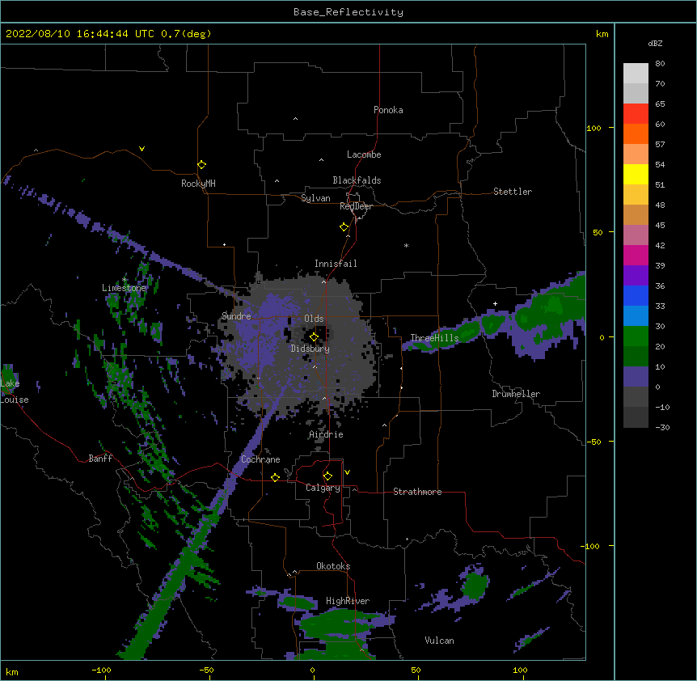Click the yellow radar site marker near Olds
This screenshot has width=697, height=681.
click(x=314, y=336)
